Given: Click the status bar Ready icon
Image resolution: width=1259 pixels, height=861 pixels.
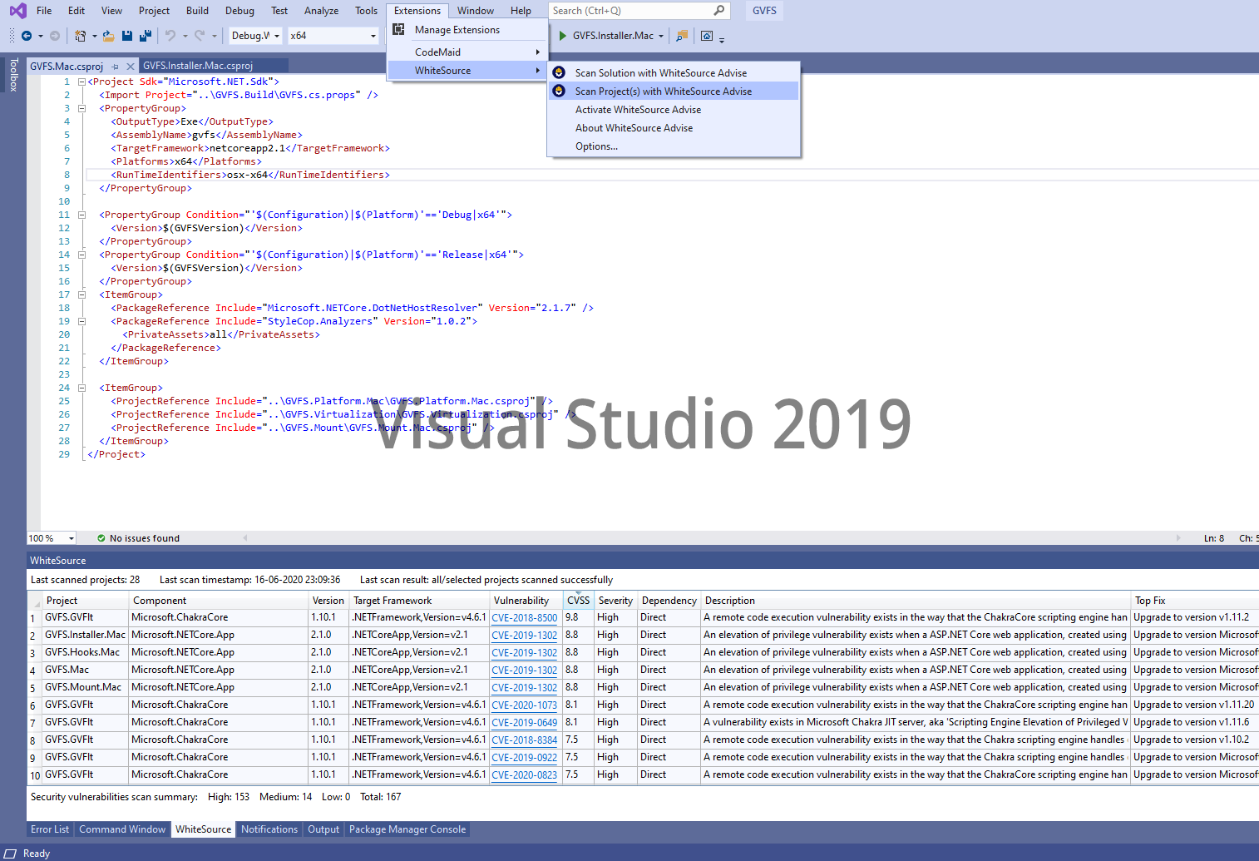Looking at the screenshot, I should pos(10,854).
